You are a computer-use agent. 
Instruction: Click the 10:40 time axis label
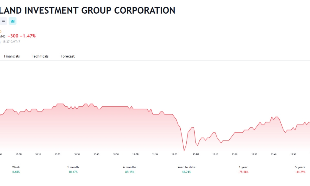[97, 154]
